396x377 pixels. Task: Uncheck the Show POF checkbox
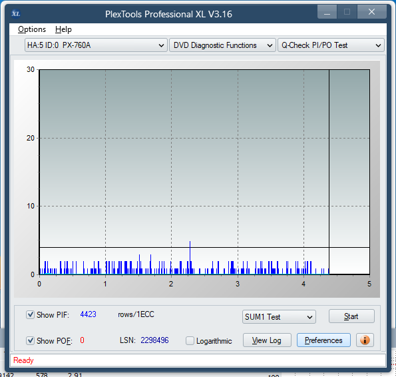[31, 340]
